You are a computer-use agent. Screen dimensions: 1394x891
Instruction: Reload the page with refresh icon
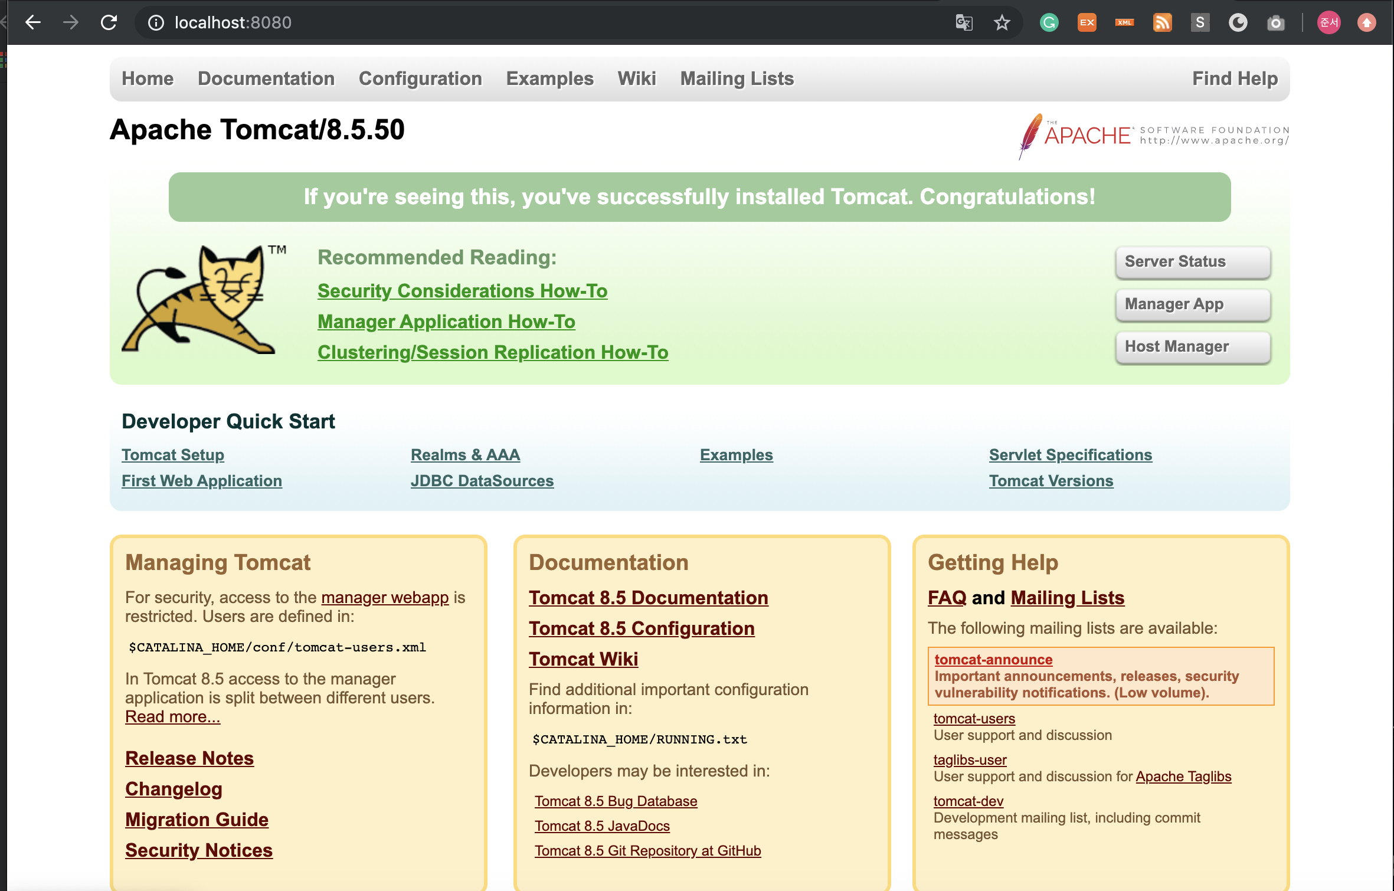click(x=109, y=22)
